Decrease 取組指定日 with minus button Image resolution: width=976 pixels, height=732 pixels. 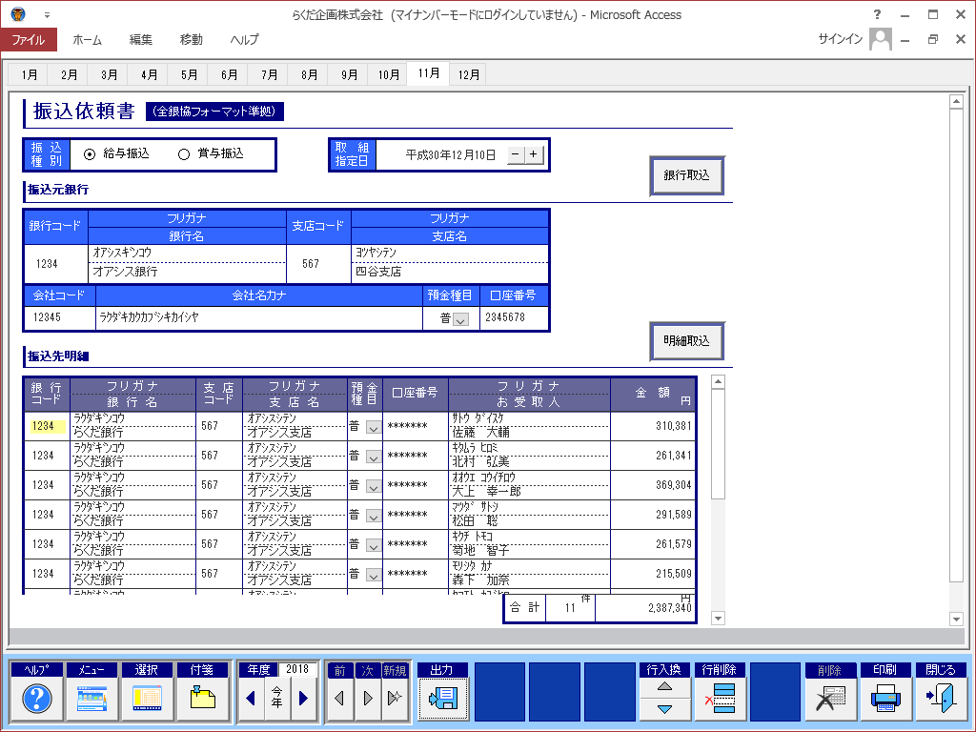coord(516,154)
